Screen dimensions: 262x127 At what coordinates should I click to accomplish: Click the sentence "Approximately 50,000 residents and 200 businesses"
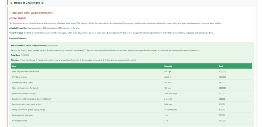coord(54,28)
